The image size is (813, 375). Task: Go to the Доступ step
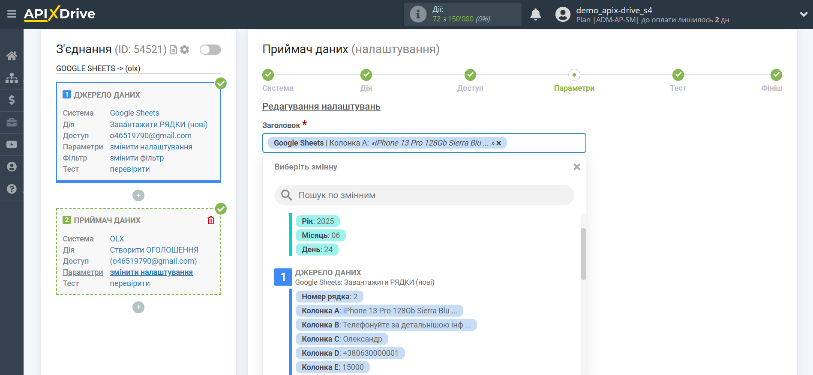tap(470, 75)
